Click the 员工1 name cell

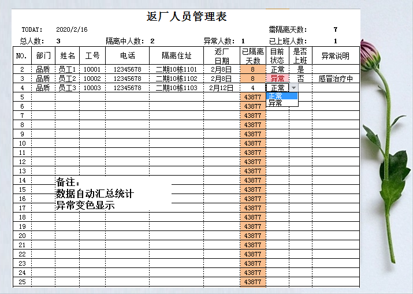[x=67, y=69]
